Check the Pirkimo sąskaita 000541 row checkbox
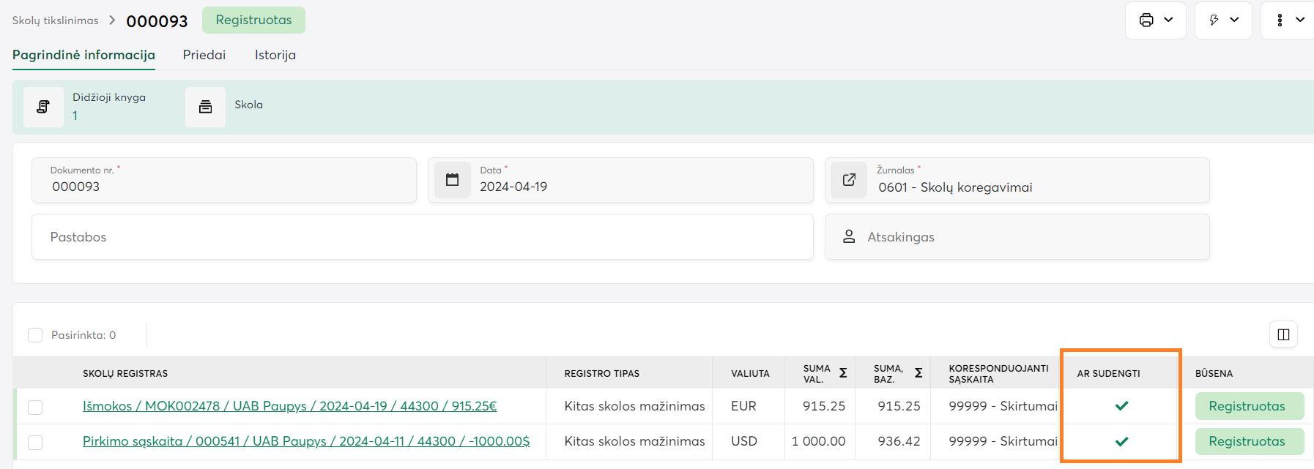Viewport: 1314px width, 469px height. point(35,442)
